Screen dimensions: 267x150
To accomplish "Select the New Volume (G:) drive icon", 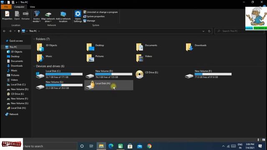I will [x=40, y=87].
